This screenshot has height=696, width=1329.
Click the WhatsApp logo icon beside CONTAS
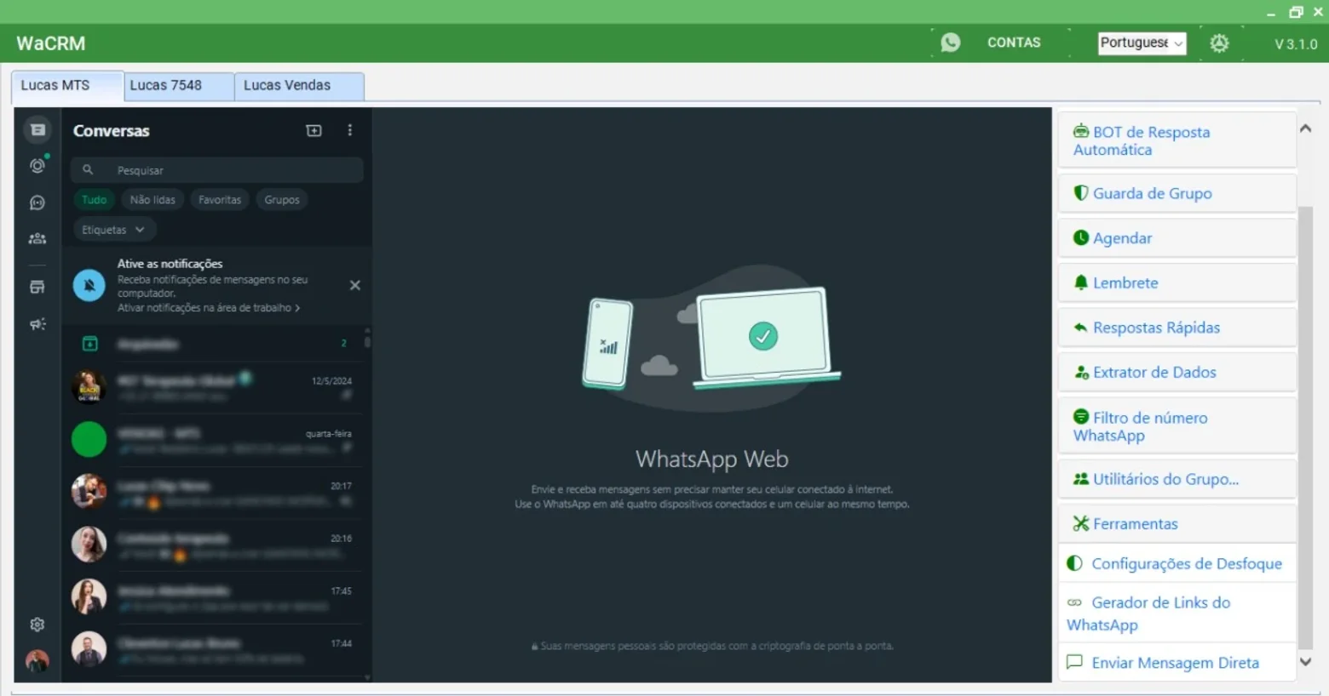coord(951,43)
